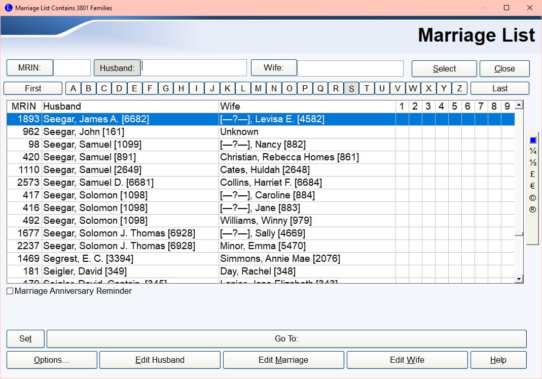This screenshot has height=379, width=542.
Task: Click the Wife search mode button
Action: pyautogui.click(x=274, y=68)
